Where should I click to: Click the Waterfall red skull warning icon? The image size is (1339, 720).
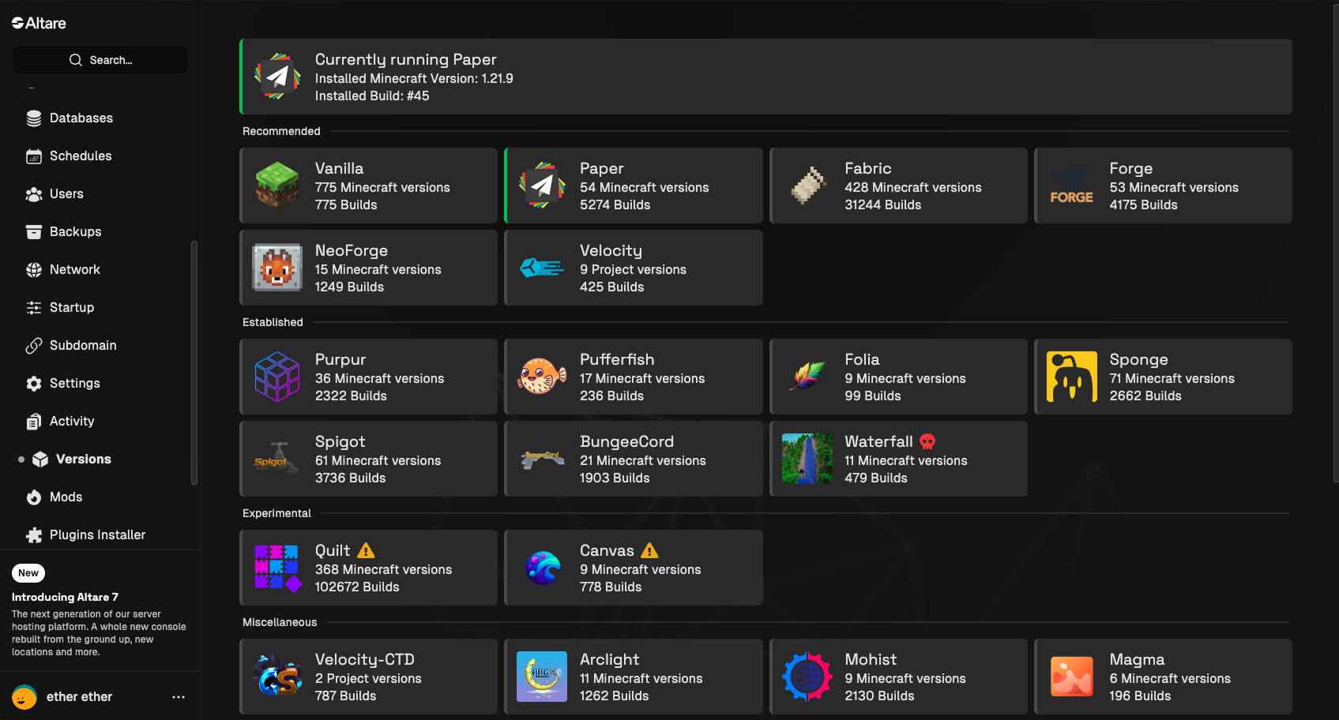927,441
